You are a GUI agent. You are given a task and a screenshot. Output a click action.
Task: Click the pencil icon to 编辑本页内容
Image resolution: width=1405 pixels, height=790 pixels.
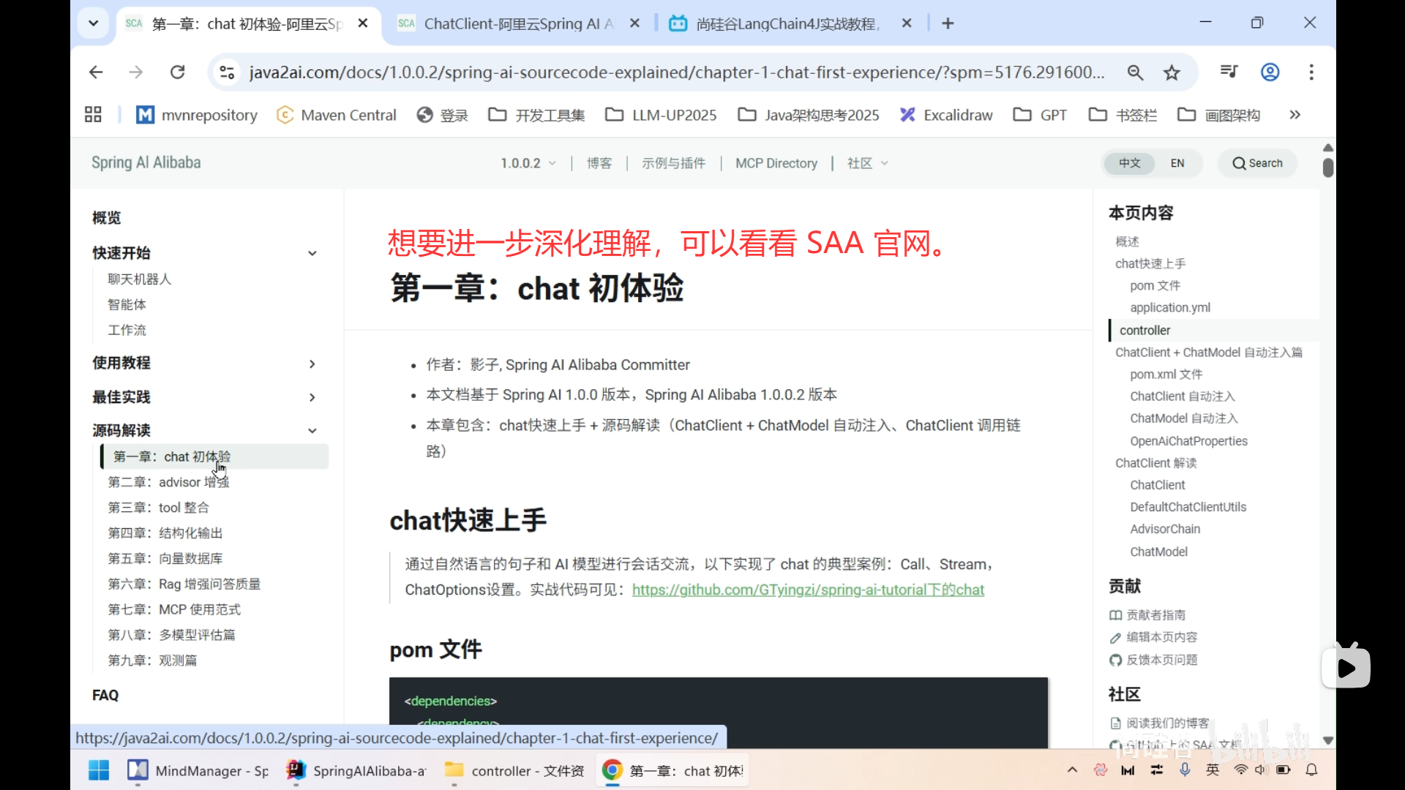click(1115, 637)
